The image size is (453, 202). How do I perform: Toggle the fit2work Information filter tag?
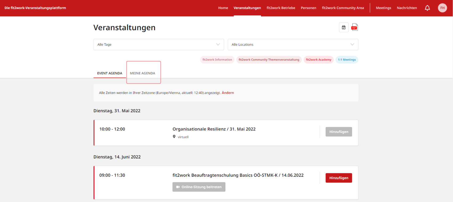[217, 60]
